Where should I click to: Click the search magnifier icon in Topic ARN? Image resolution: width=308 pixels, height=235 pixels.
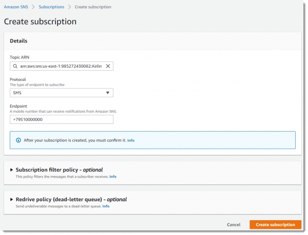[x=15, y=66]
